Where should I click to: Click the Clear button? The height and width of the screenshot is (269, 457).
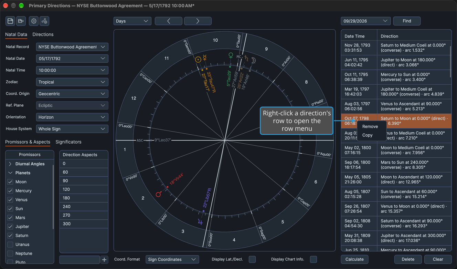pos(438,259)
